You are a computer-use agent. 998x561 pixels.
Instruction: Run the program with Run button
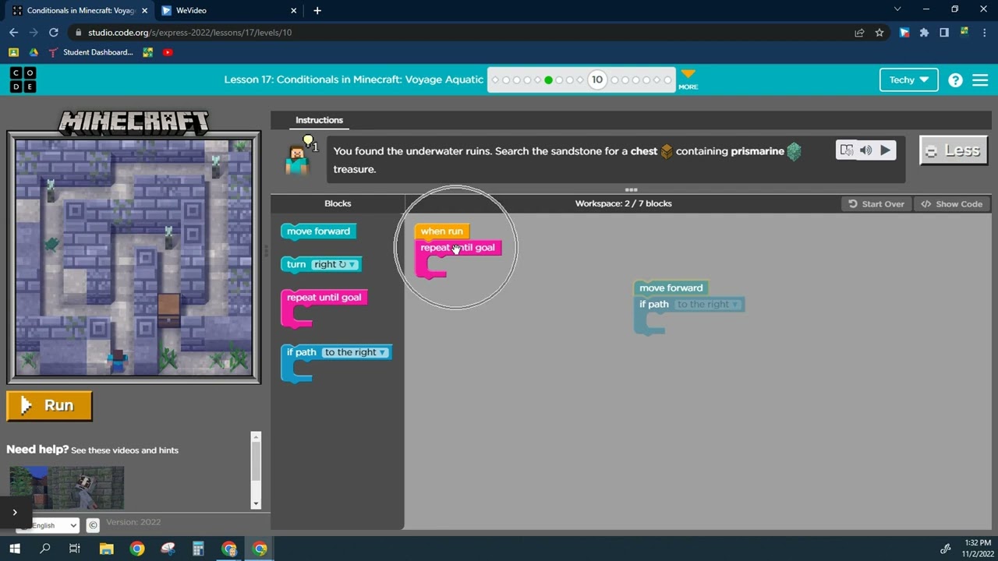click(49, 405)
